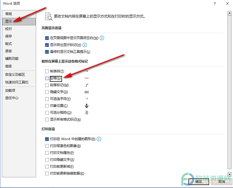Click the 确定 button
The width and height of the screenshot is (233, 188).
pos(199,182)
